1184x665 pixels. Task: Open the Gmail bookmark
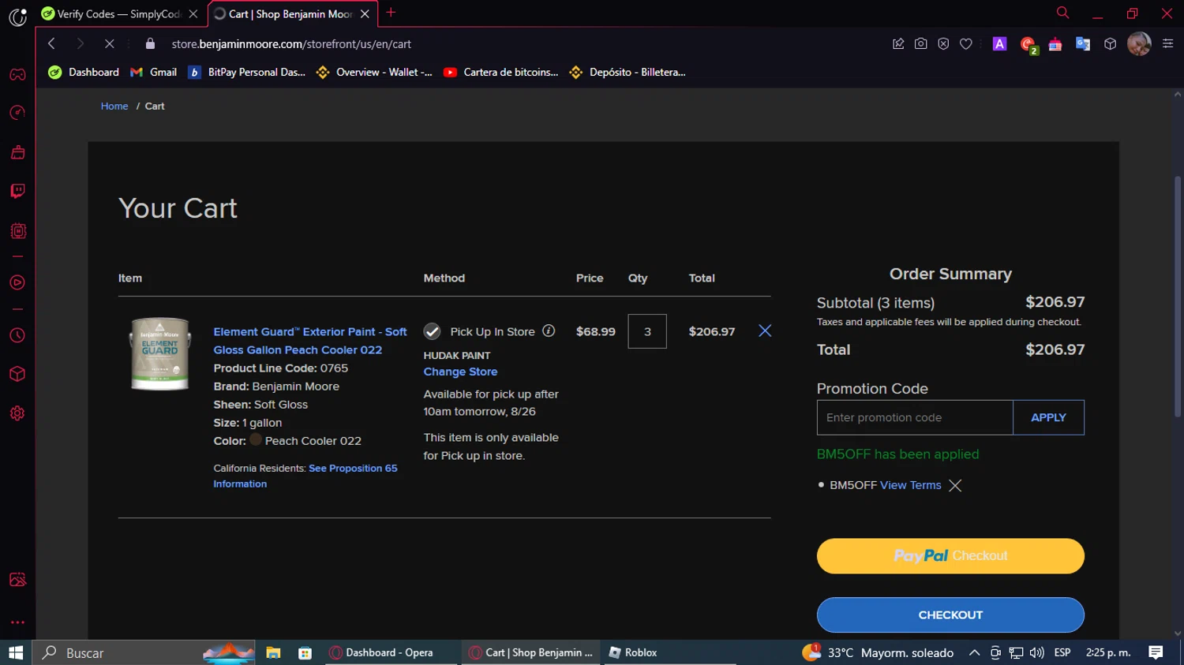pyautogui.click(x=153, y=72)
